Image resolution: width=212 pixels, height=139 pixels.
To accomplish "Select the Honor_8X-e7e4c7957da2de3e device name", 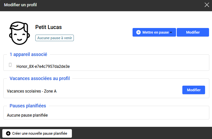I will coord(43,66).
